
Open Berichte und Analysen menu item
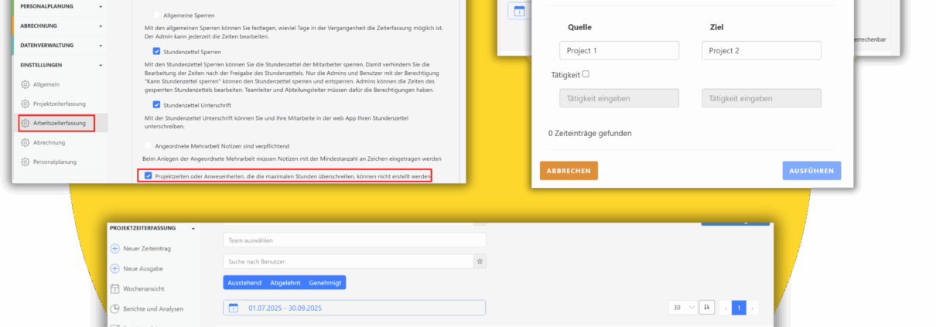pyautogui.click(x=153, y=308)
